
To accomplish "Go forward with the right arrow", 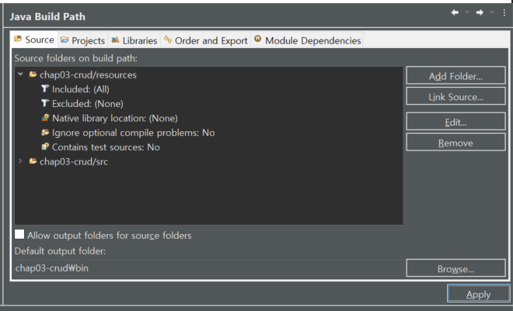I will [480, 12].
